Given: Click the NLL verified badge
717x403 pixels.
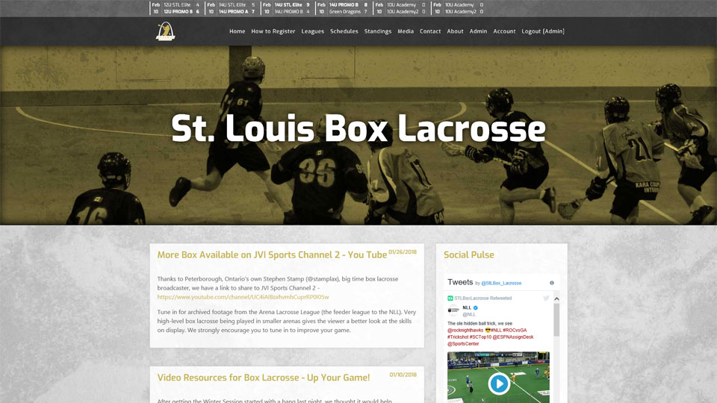Looking at the screenshot, I should [476, 308].
